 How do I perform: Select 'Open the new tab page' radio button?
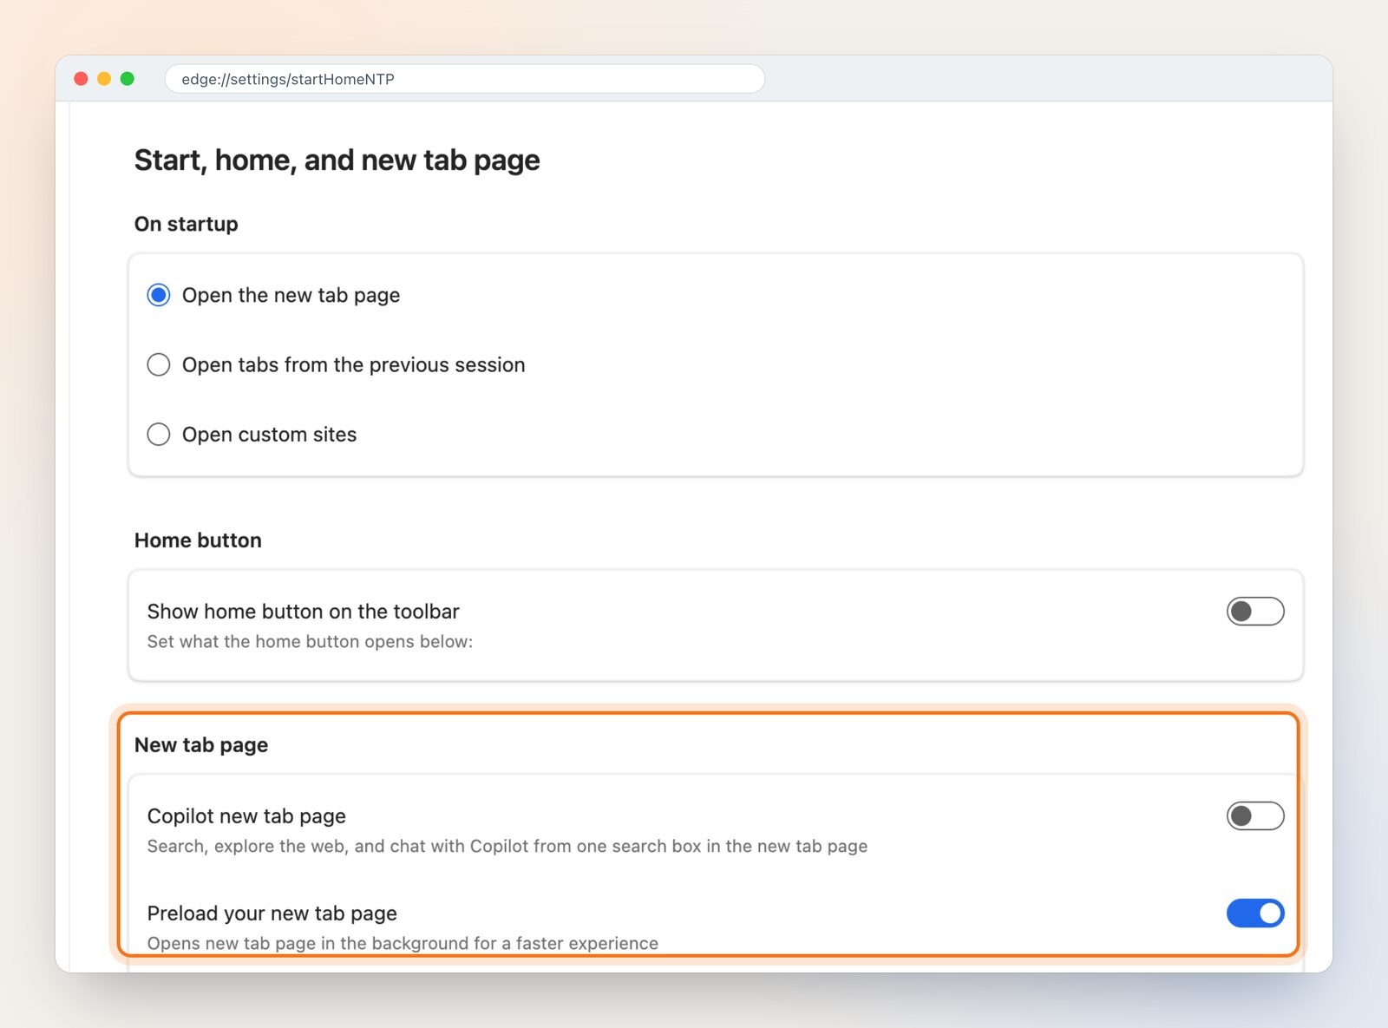click(159, 295)
